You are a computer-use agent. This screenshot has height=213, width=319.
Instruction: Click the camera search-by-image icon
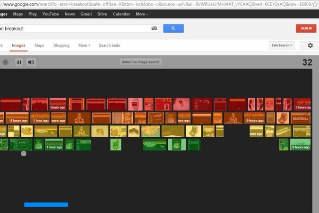click(x=154, y=28)
